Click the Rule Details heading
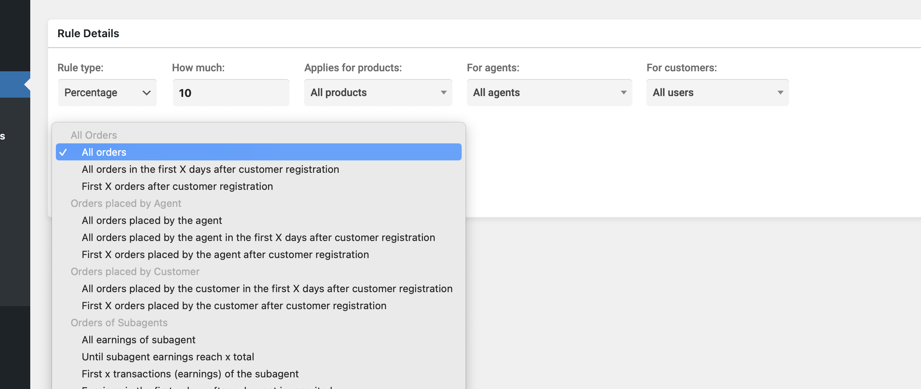 pyautogui.click(x=88, y=33)
